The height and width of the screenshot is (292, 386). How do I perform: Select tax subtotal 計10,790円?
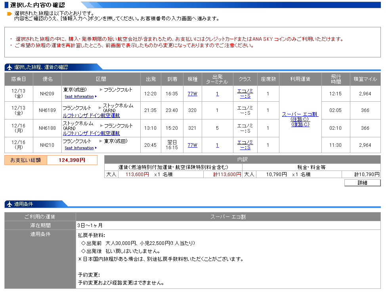[367, 174]
